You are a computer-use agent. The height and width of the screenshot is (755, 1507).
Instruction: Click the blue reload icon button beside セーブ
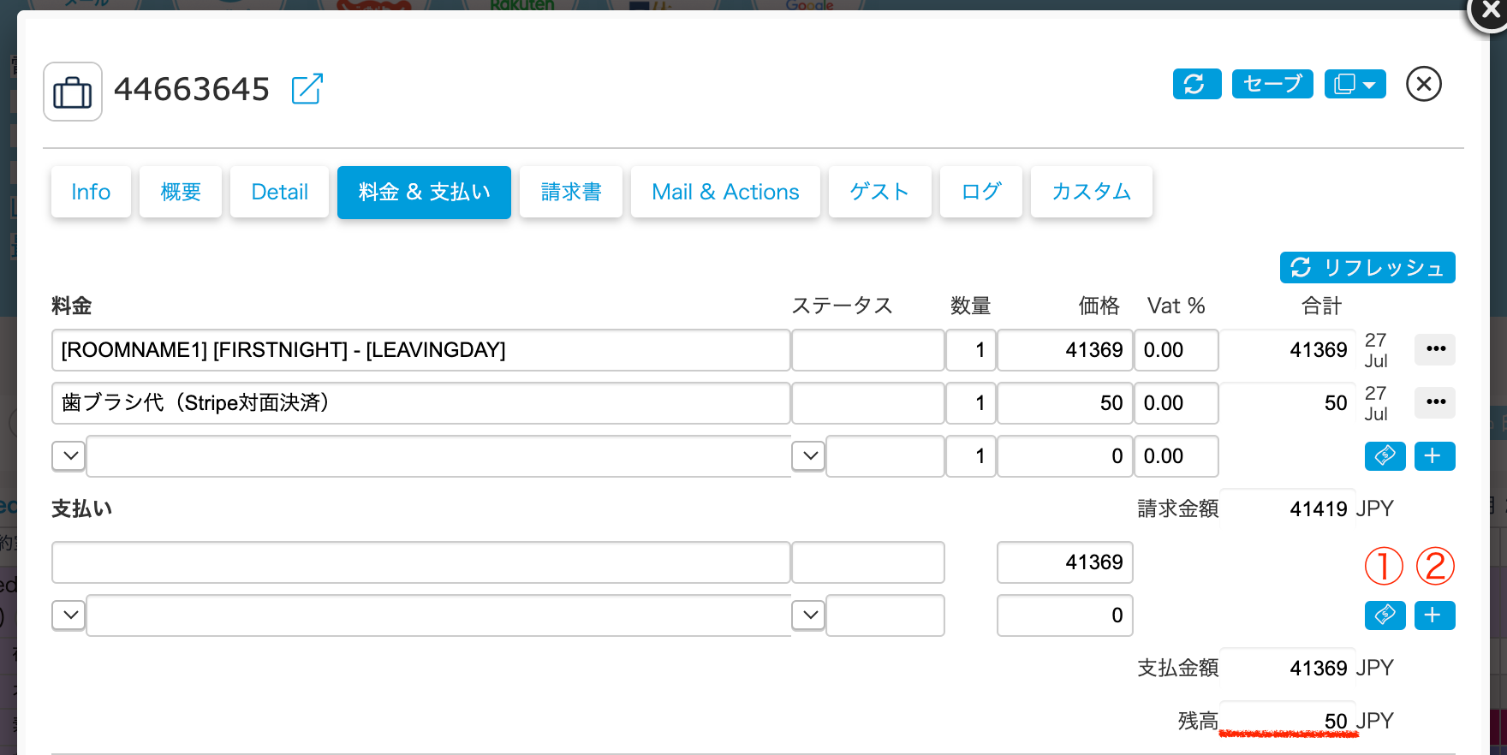pos(1196,84)
